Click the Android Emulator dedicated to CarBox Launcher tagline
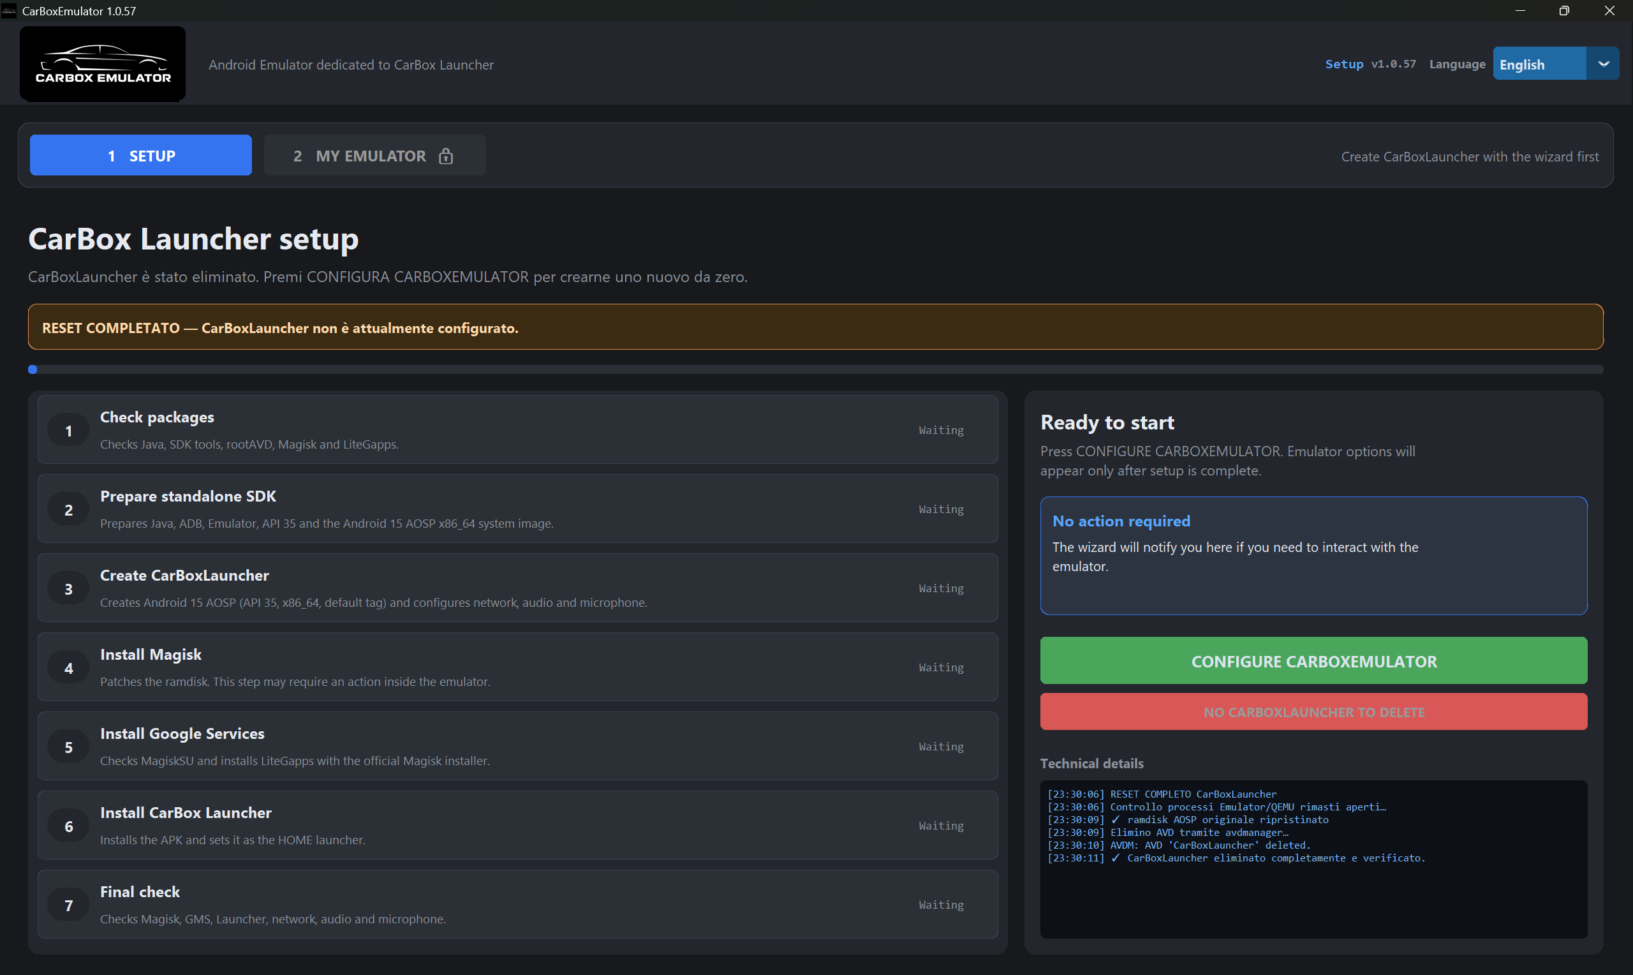1633x975 pixels. tap(351, 64)
